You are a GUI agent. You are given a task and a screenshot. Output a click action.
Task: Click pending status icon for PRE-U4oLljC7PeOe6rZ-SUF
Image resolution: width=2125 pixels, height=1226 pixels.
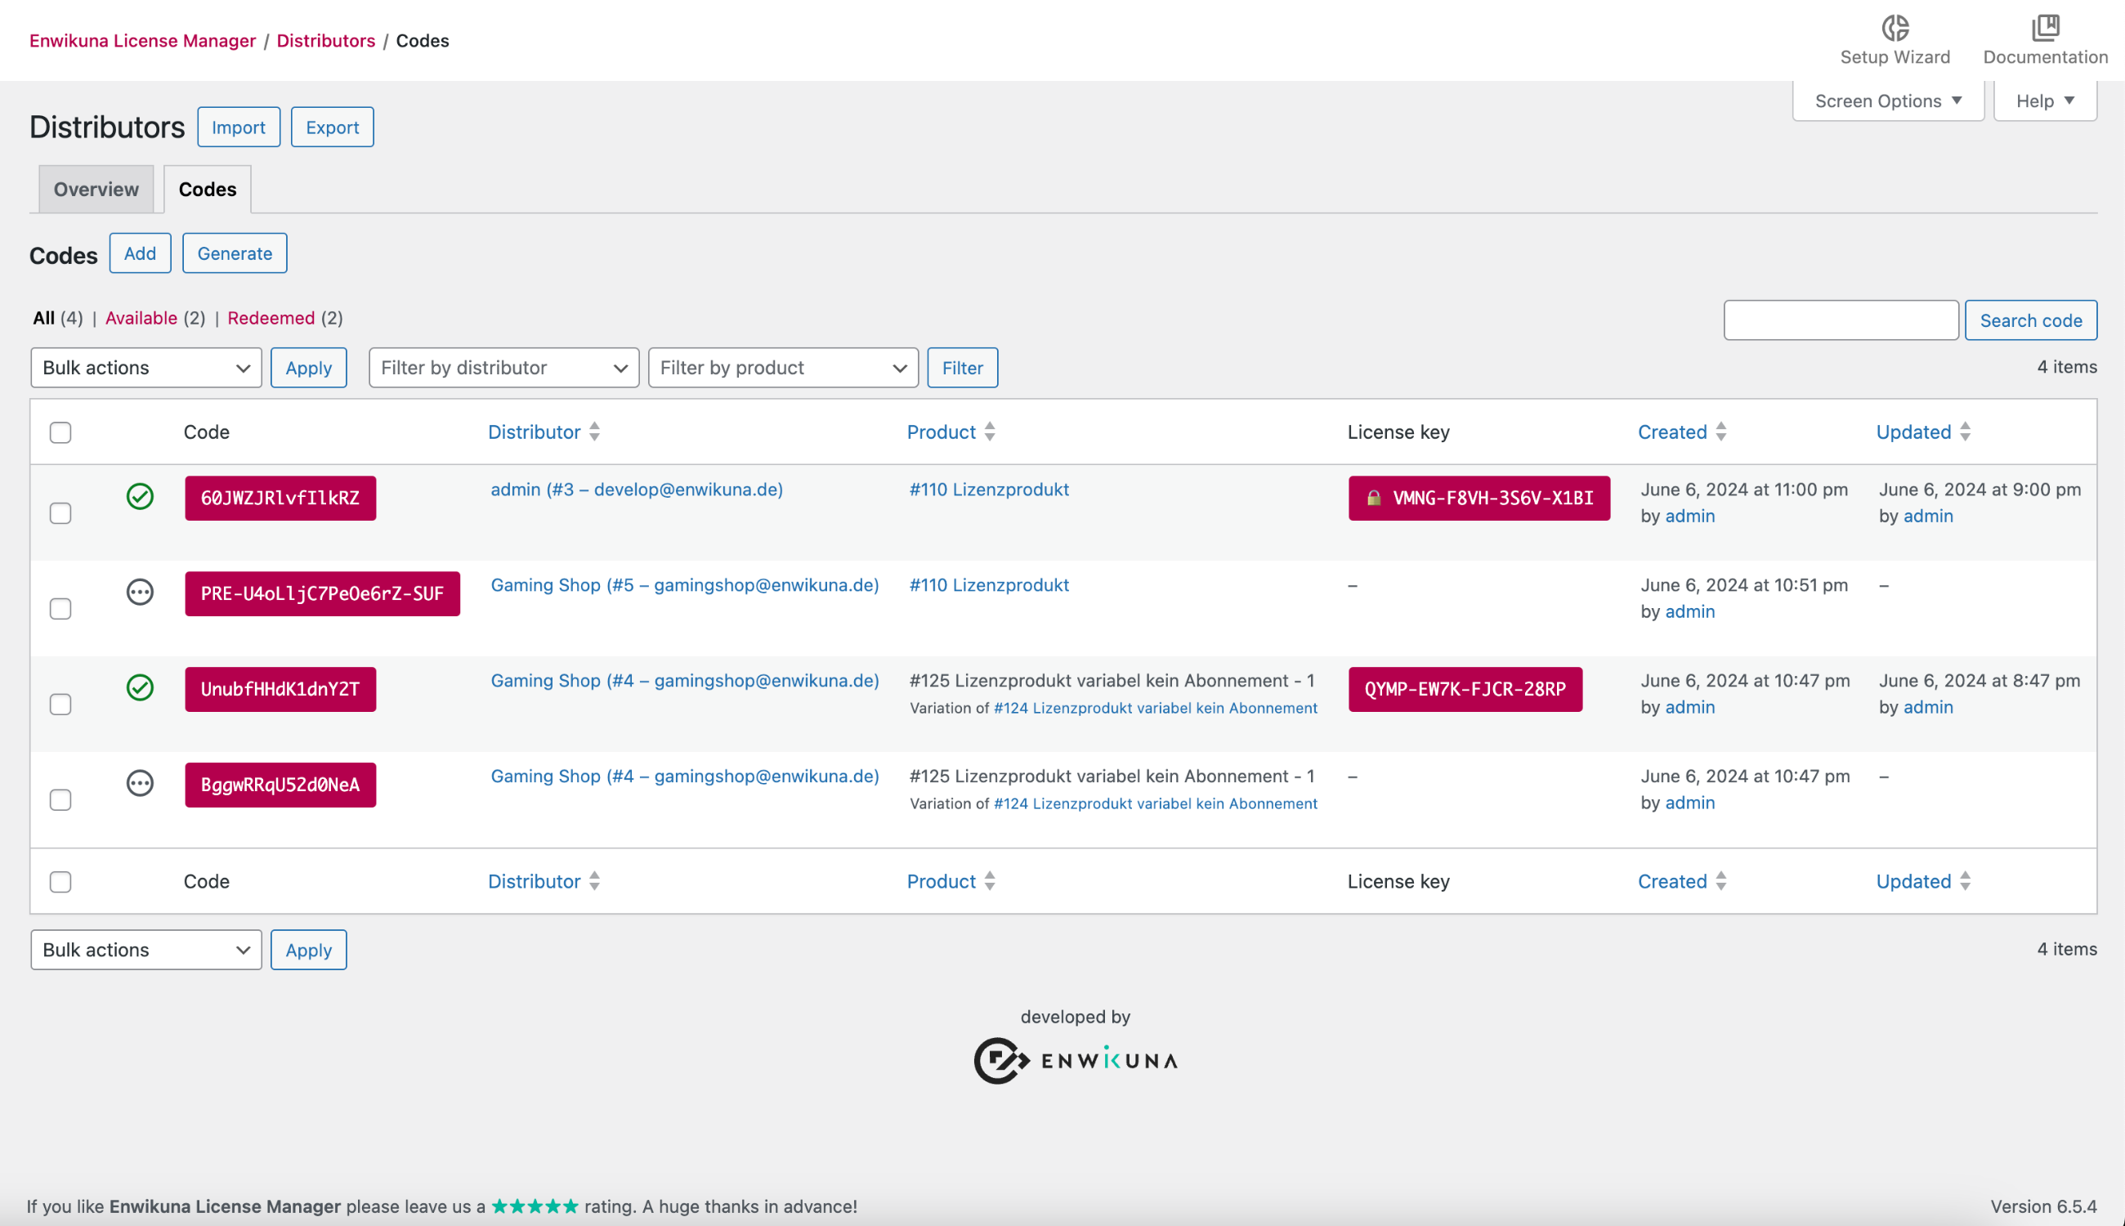[140, 592]
